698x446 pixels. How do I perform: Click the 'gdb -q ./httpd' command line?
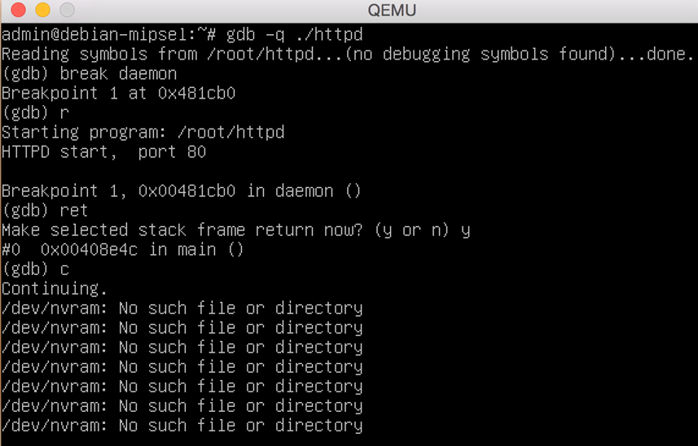pyautogui.click(x=182, y=34)
